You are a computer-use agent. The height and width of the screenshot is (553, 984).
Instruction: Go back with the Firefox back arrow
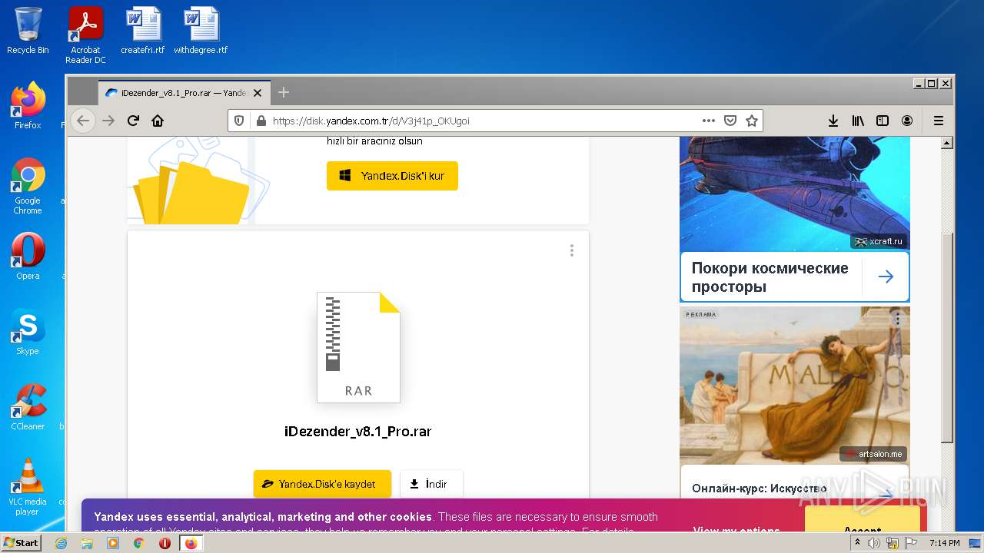coord(83,121)
